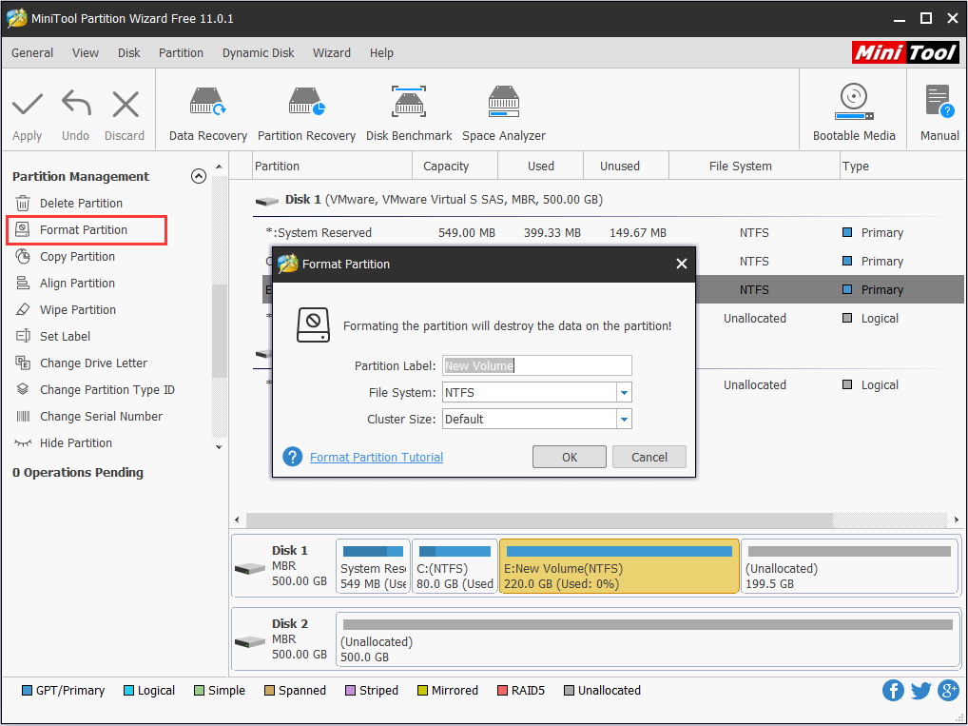Click sidebar scroll down arrow
968x726 pixels.
219,446
